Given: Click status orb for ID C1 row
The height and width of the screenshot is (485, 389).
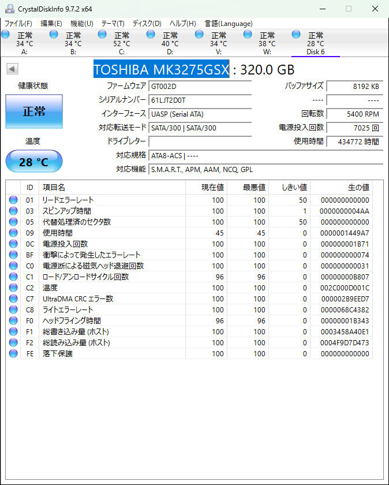Looking at the screenshot, I should point(13,277).
